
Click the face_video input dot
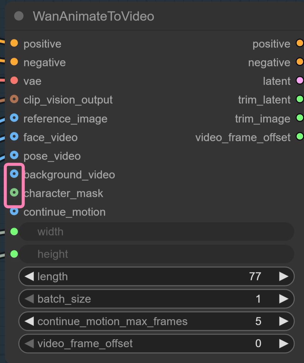pyautogui.click(x=14, y=137)
